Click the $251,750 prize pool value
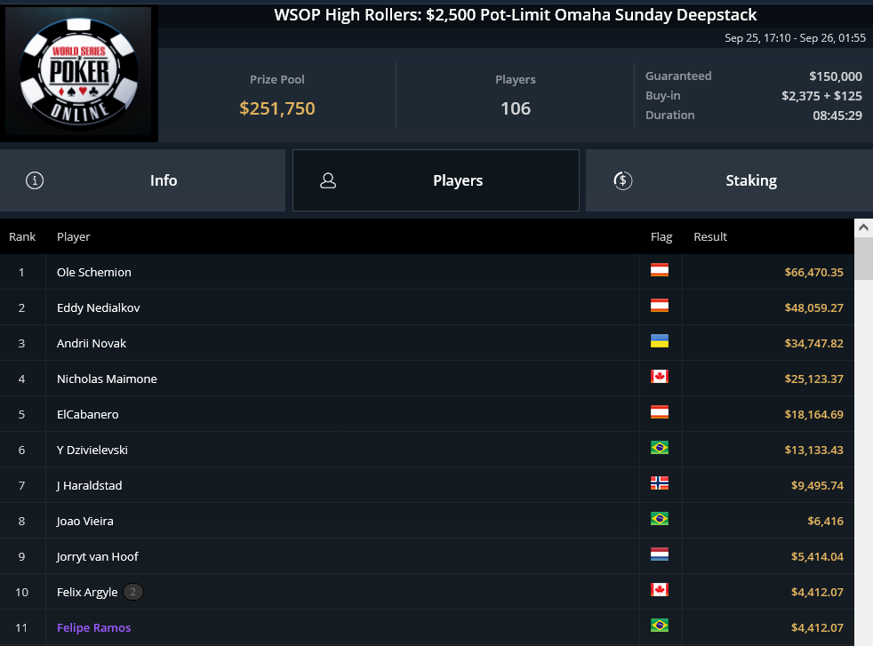Viewport: 873px width, 646px height. 277,108
